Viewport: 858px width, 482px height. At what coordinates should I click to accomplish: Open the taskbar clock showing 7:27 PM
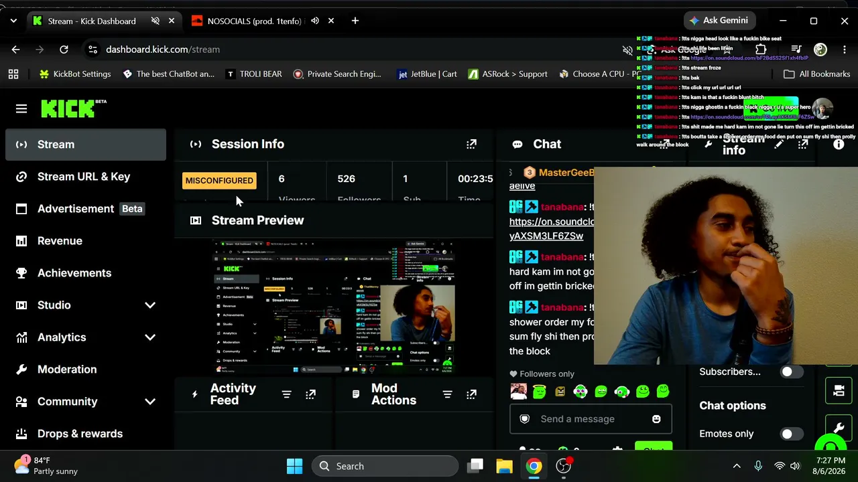click(x=831, y=466)
